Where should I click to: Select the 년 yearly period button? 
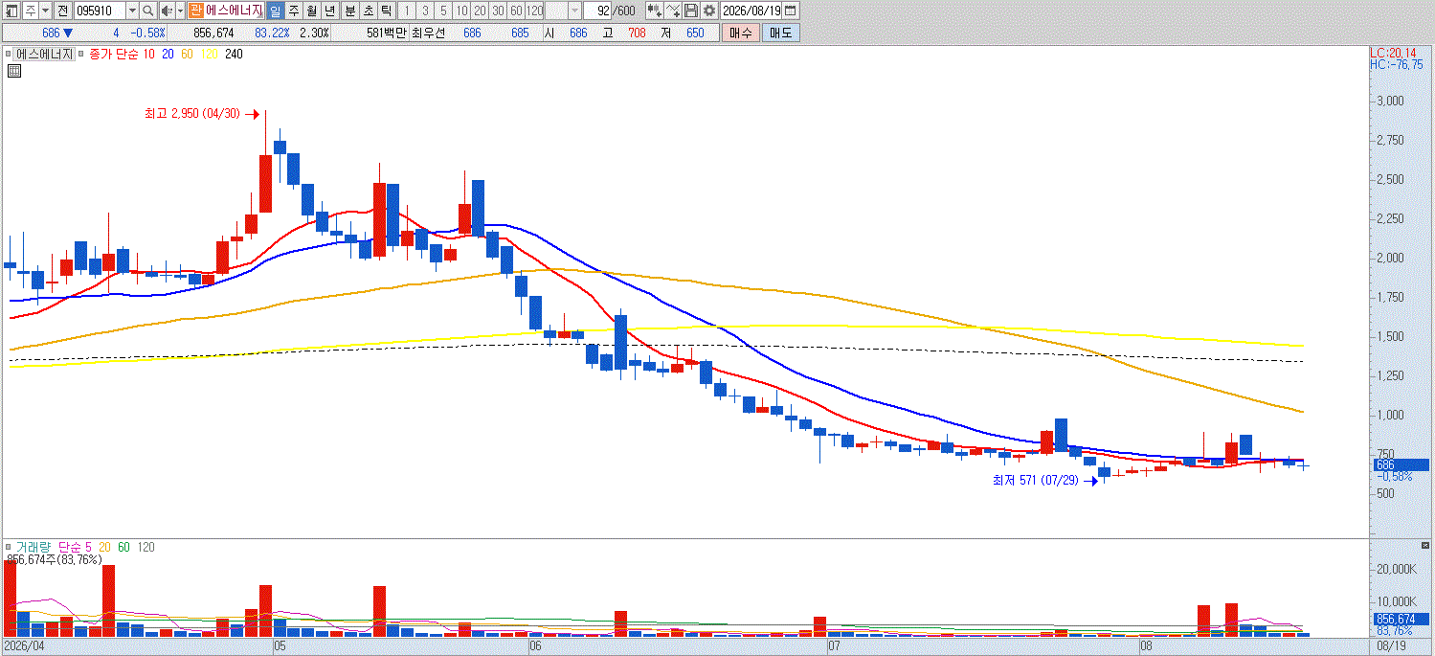click(x=329, y=11)
